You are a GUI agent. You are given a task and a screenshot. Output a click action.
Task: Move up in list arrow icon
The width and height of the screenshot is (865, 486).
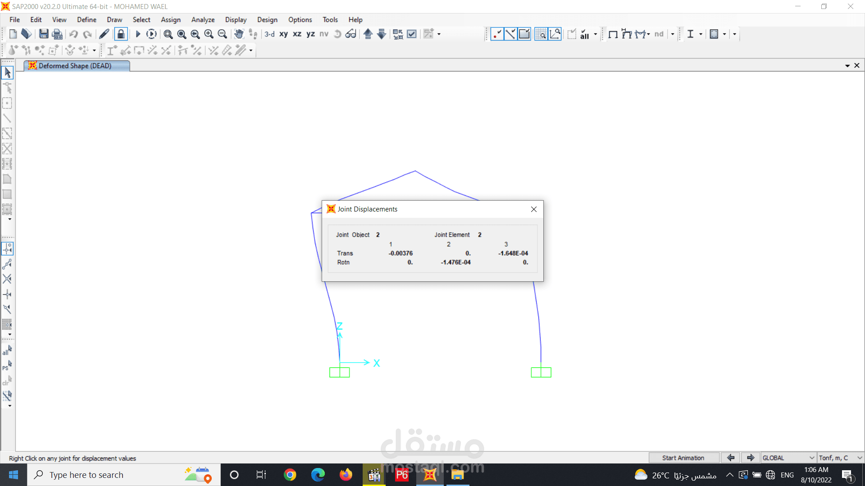click(x=368, y=34)
